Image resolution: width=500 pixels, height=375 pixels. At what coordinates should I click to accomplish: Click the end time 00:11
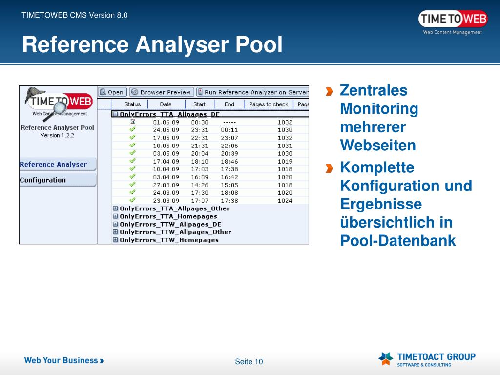(229, 130)
